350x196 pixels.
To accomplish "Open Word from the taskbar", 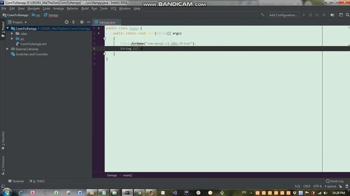I will 80,193.
